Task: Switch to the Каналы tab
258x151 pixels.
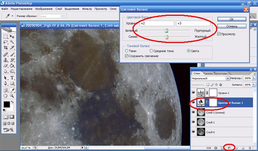Action: 208,73
